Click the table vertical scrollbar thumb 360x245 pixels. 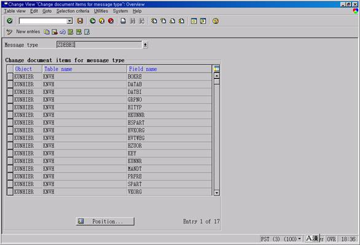coord(216,82)
